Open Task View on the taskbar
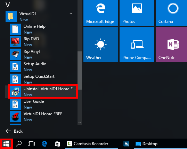 point(31,144)
